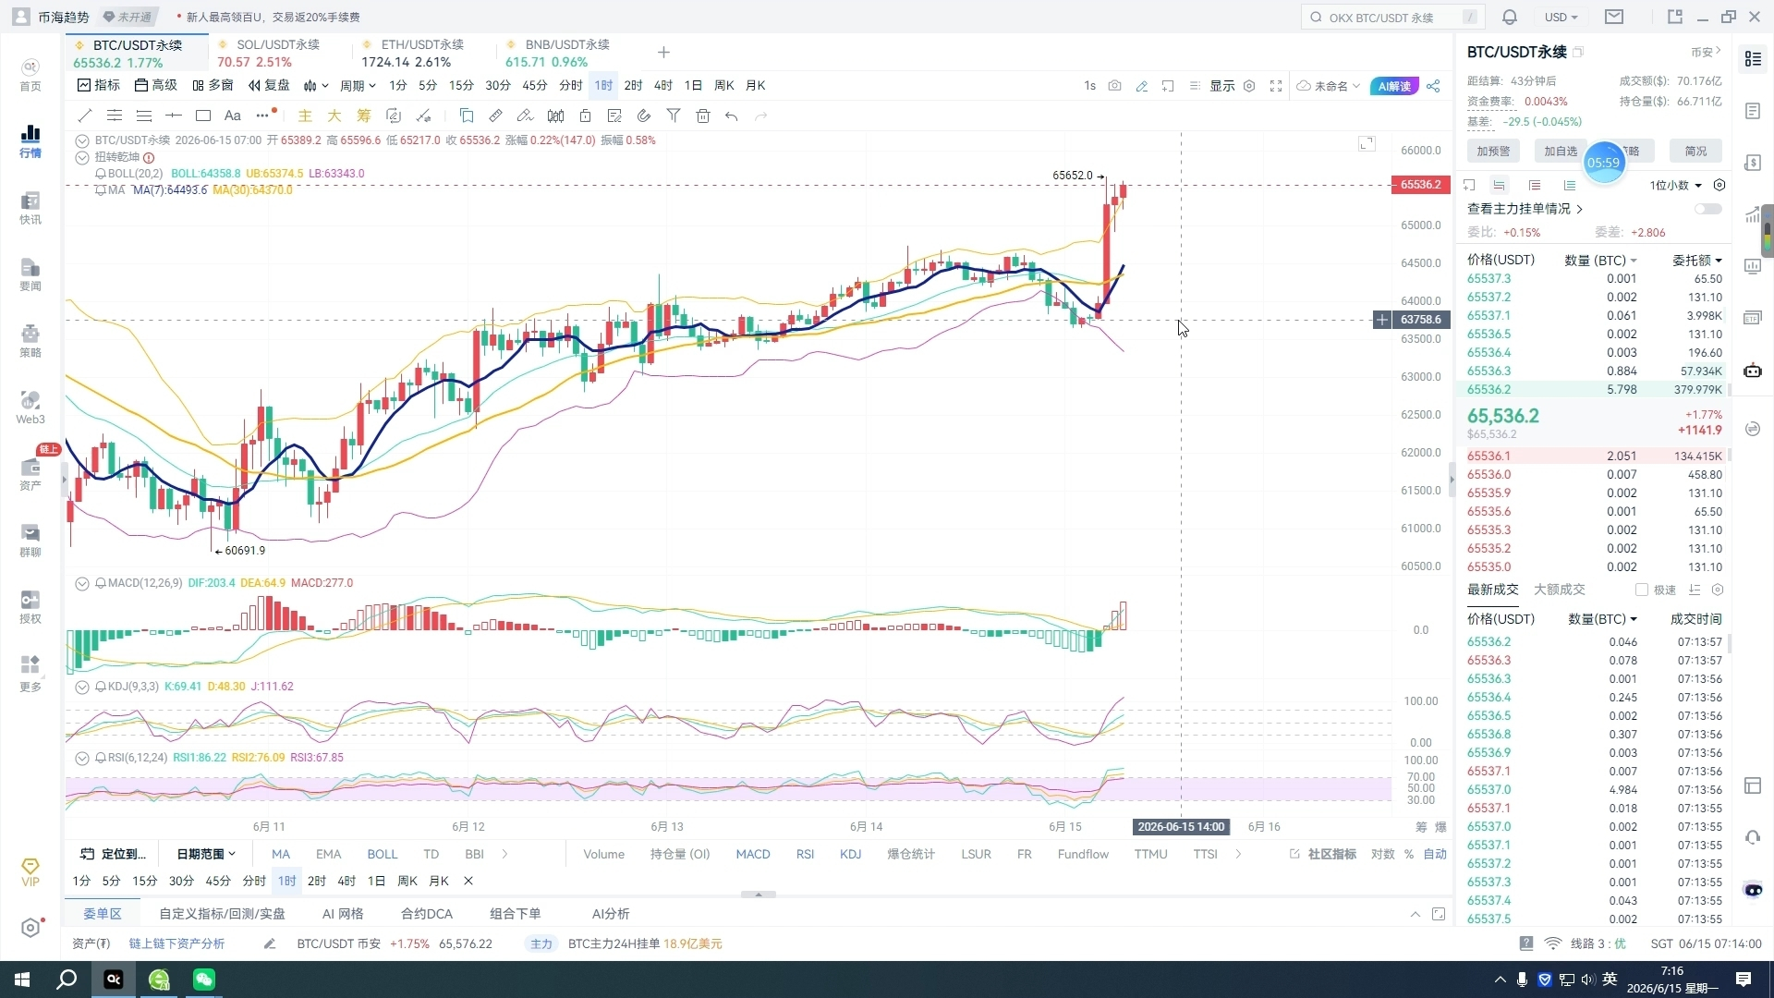Check the 极速 checkbox
1774x998 pixels.
tap(1642, 590)
